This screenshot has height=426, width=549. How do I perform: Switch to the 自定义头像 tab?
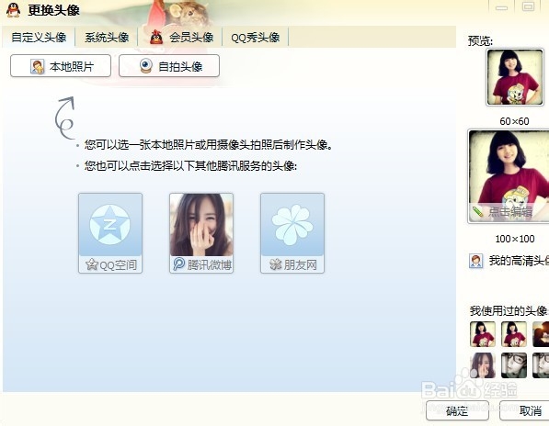(x=39, y=37)
